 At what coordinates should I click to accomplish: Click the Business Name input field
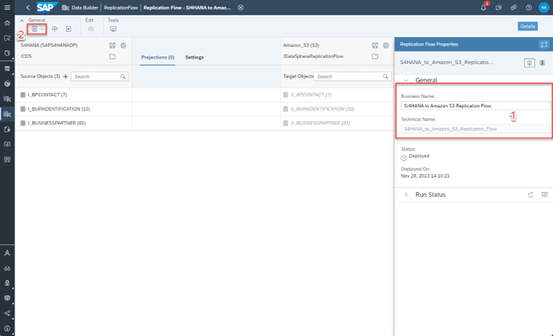point(475,106)
